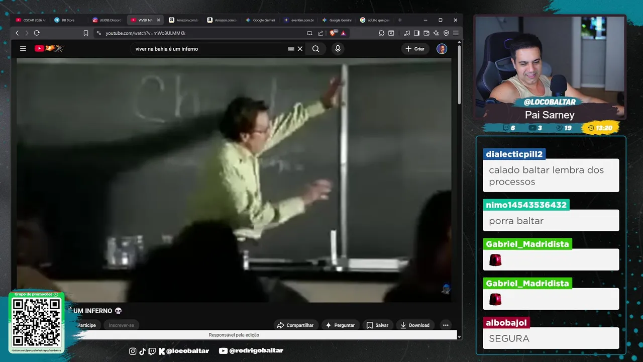Open the three-dot more actions menu

[x=446, y=325]
